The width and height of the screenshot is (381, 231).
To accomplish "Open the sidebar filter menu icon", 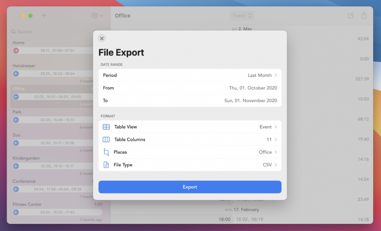I will point(95,16).
